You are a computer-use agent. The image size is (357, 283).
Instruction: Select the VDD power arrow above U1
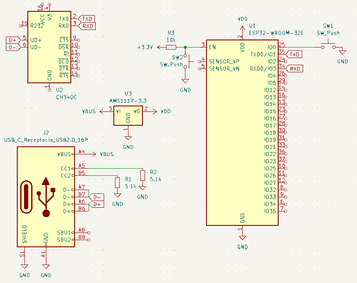click(242, 27)
